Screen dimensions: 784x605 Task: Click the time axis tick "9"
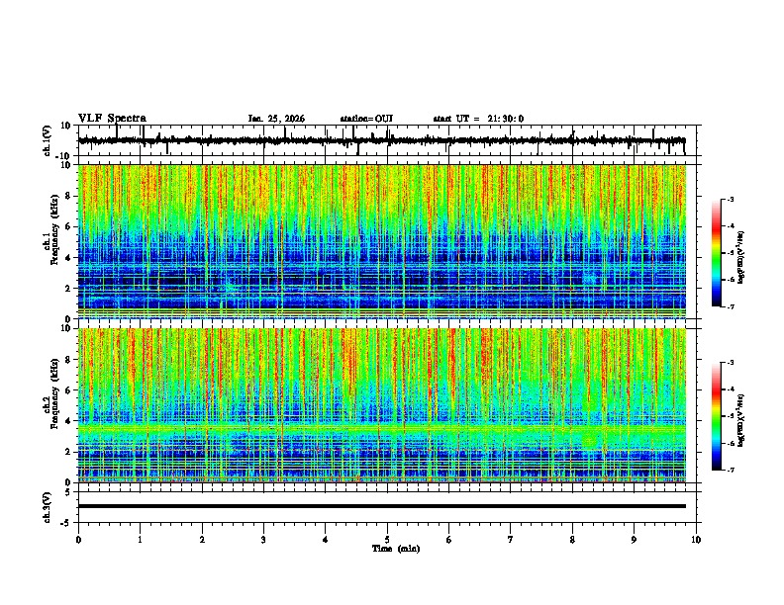(x=634, y=540)
